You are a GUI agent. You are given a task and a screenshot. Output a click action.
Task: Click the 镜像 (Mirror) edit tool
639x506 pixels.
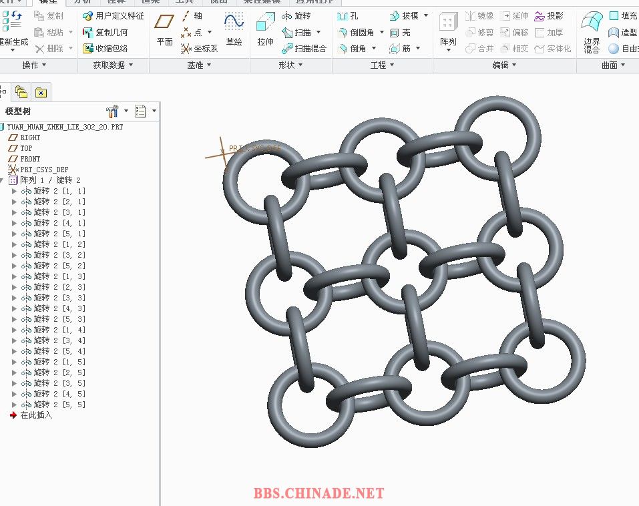[479, 16]
